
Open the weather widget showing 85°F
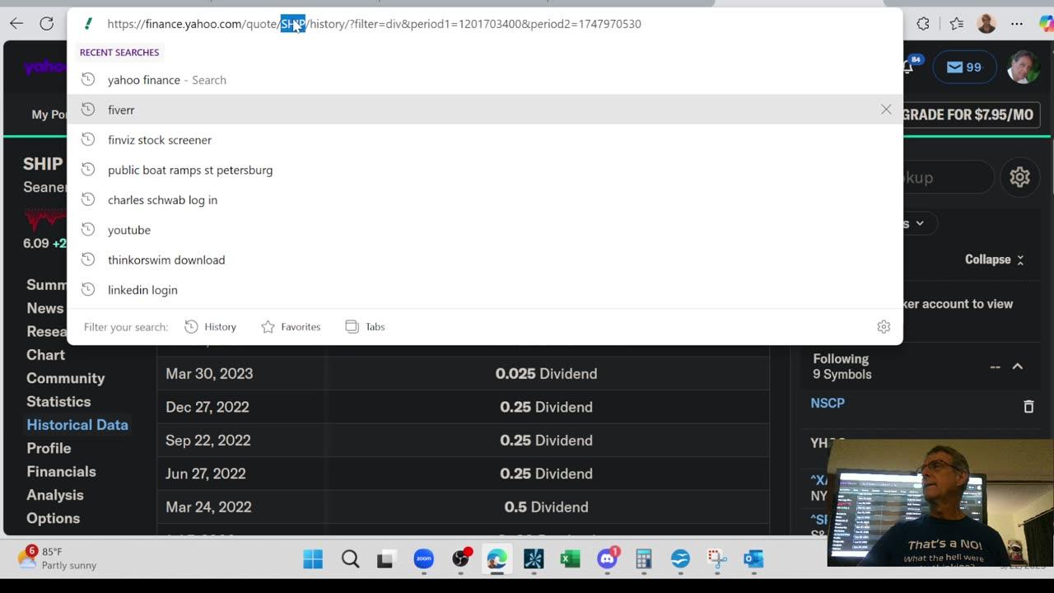(58, 558)
